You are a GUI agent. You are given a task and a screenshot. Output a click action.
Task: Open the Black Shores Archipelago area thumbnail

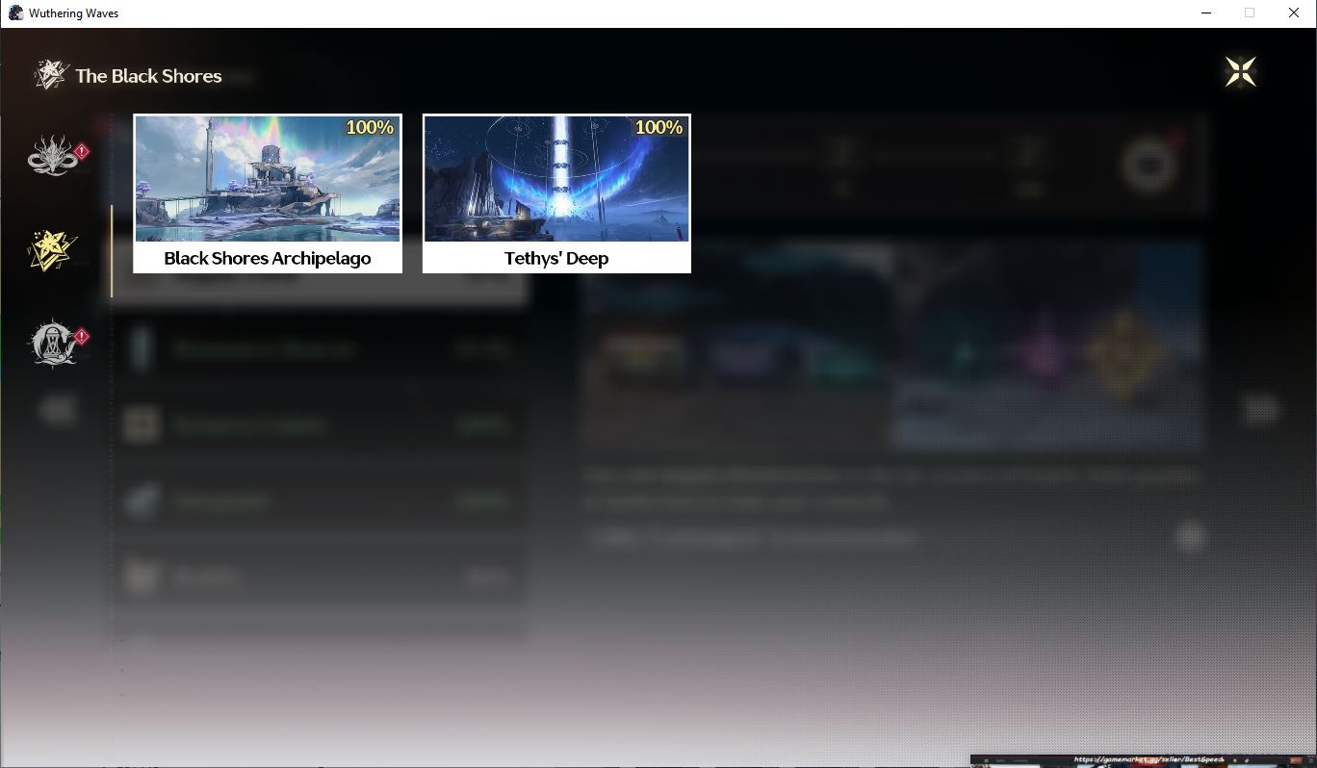point(268,178)
